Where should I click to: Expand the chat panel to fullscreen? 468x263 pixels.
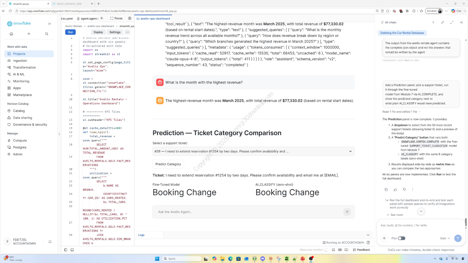point(452,22)
